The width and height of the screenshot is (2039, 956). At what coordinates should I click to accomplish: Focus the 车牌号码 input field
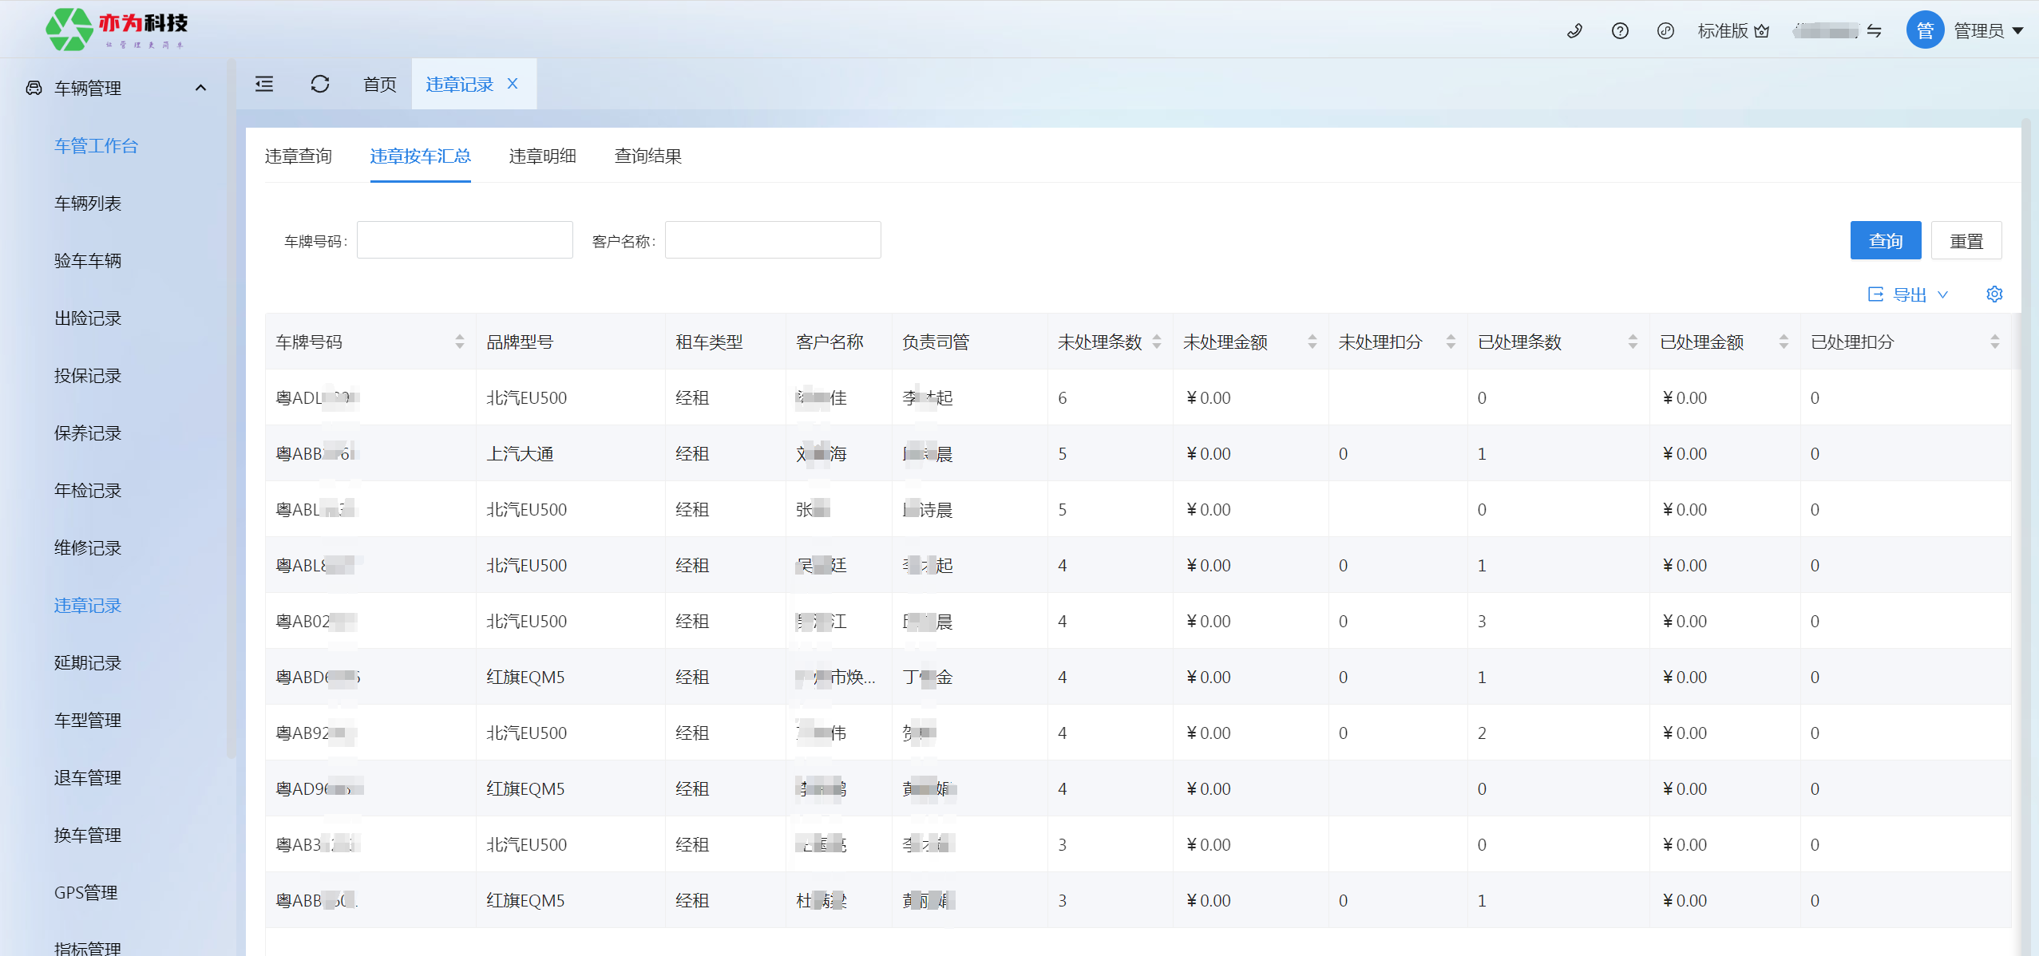465,240
